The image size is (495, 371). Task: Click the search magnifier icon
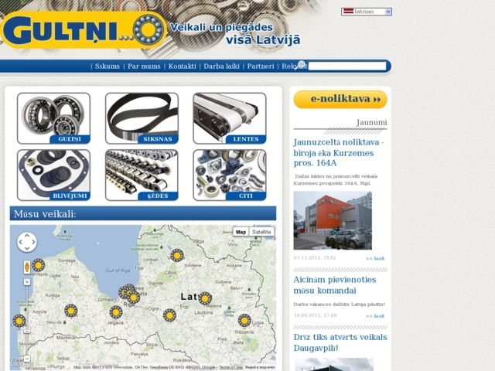(302, 65)
